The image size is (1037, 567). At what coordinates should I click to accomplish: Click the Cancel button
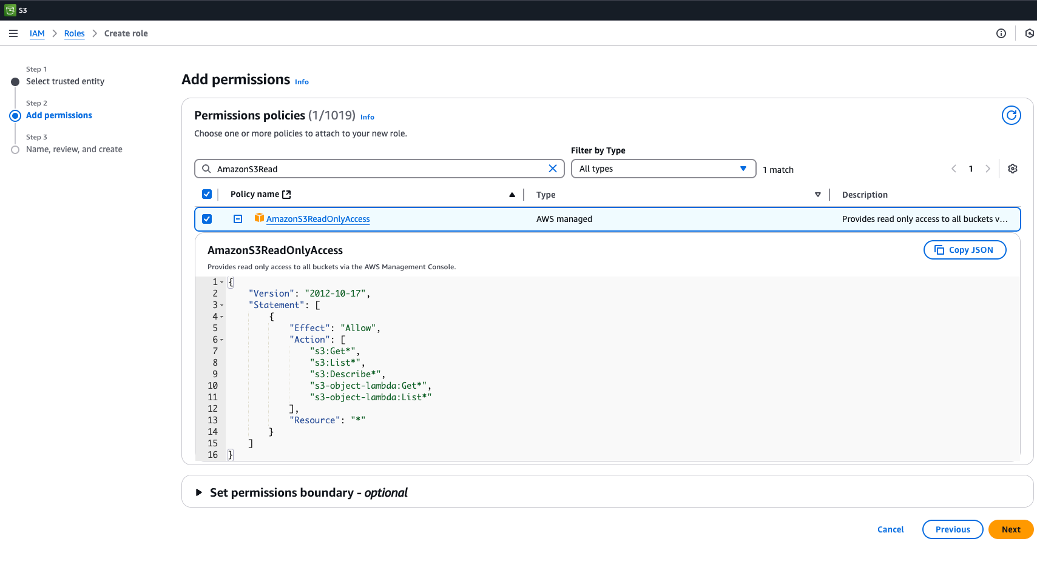tap(890, 529)
